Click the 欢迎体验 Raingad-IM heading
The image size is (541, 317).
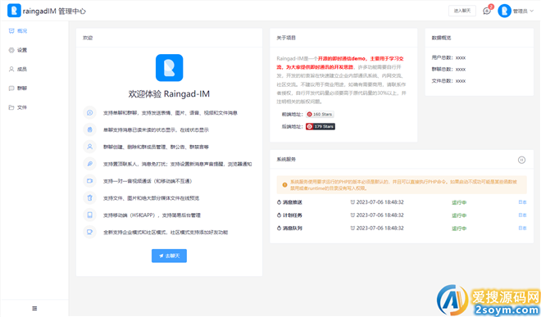point(169,94)
